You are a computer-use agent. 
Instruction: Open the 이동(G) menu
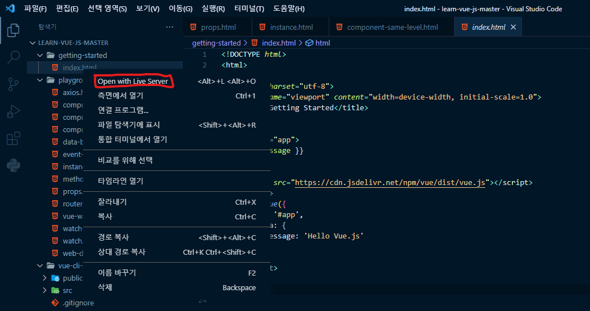pyautogui.click(x=180, y=8)
